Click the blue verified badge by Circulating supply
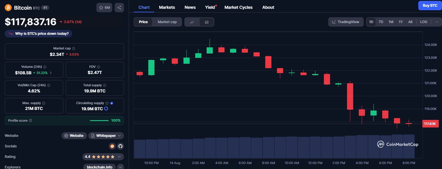Screen dimensions: 442x169 pyautogui.click(x=112, y=103)
